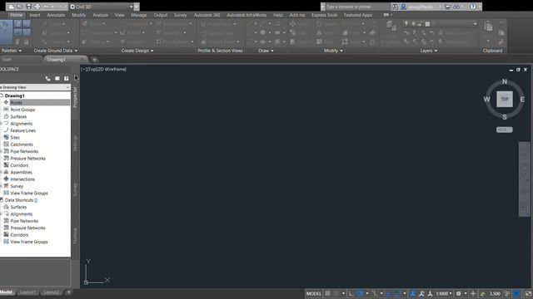This screenshot has width=533, height=299.
Task: Click the W compass direction on ViewCube
Action: coord(486,100)
